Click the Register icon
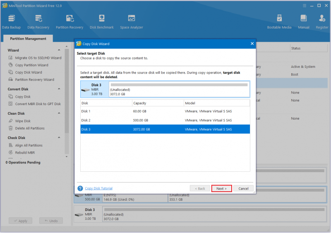The image size is (331, 233). [322, 22]
